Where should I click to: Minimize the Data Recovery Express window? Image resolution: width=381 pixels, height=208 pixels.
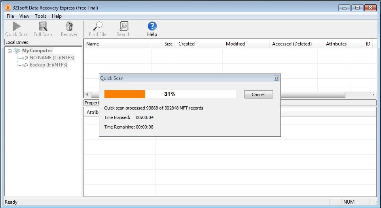tap(344, 8)
